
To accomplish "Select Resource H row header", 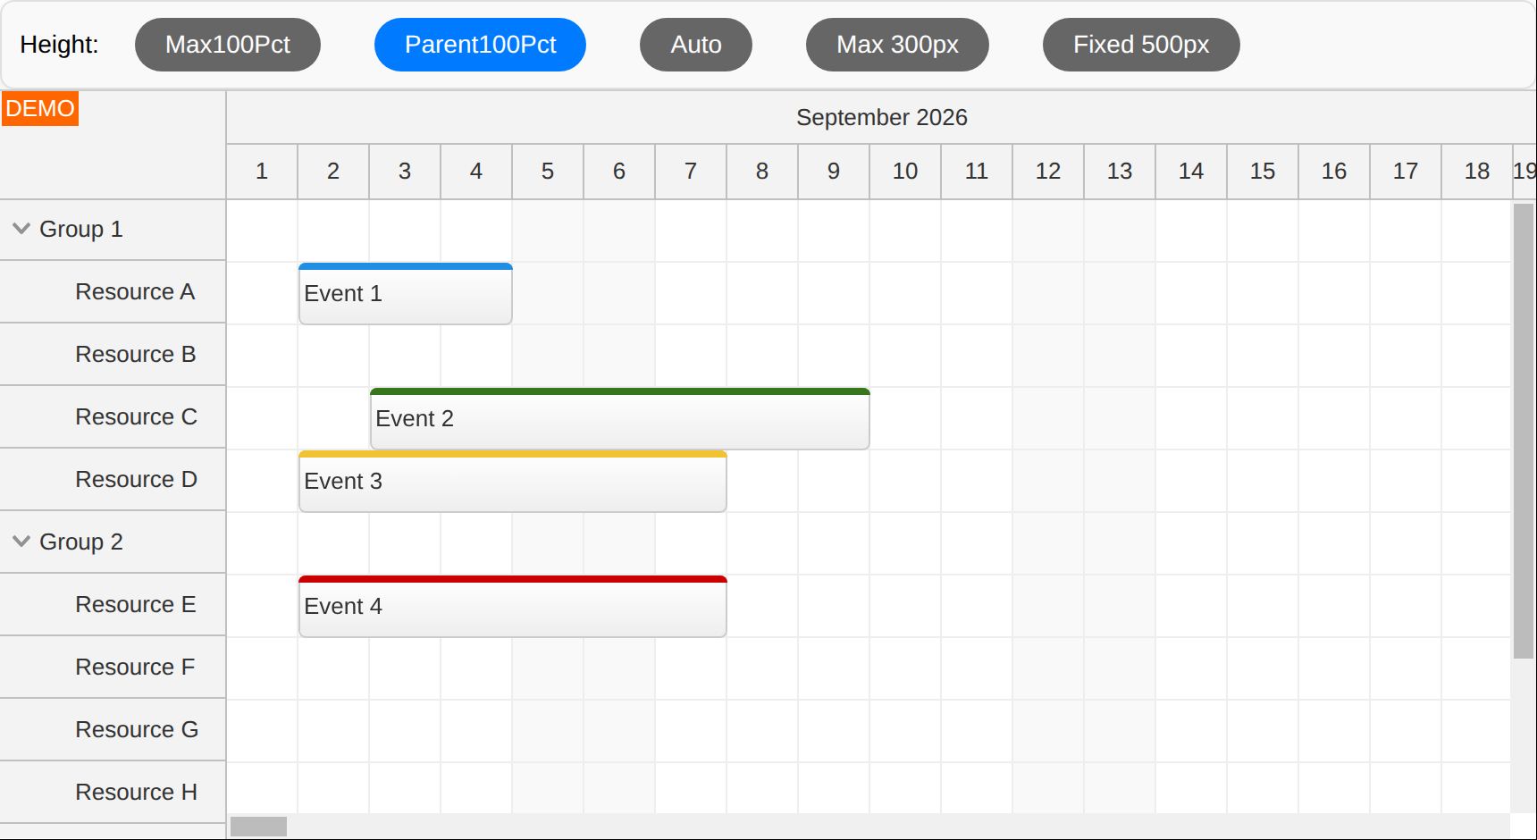I will point(113,793).
